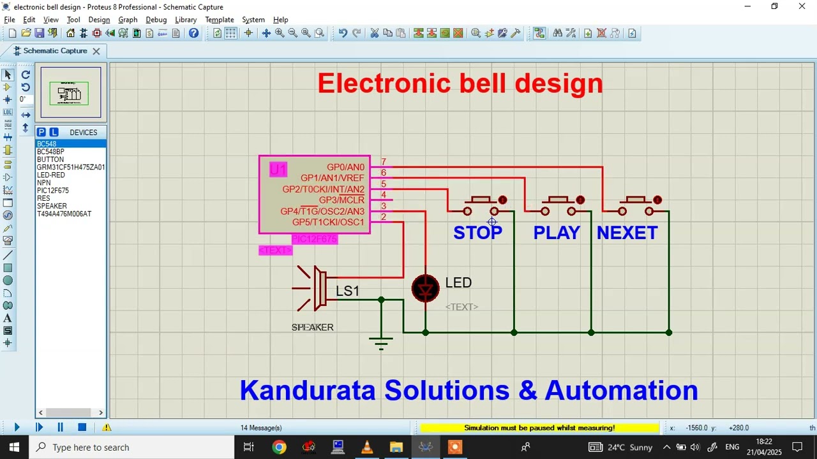Rotate clockwise using the arrow icon

(x=26, y=75)
